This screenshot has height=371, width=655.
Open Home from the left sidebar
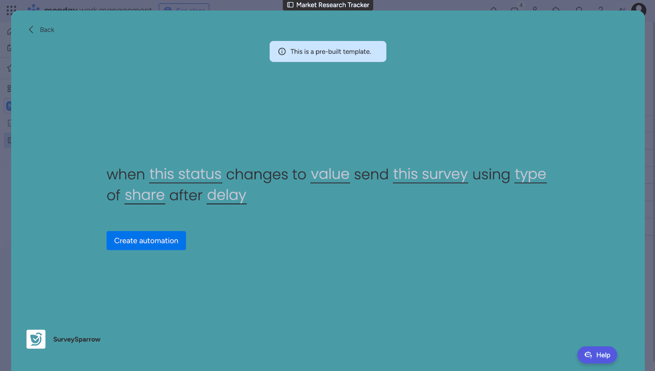tap(9, 32)
